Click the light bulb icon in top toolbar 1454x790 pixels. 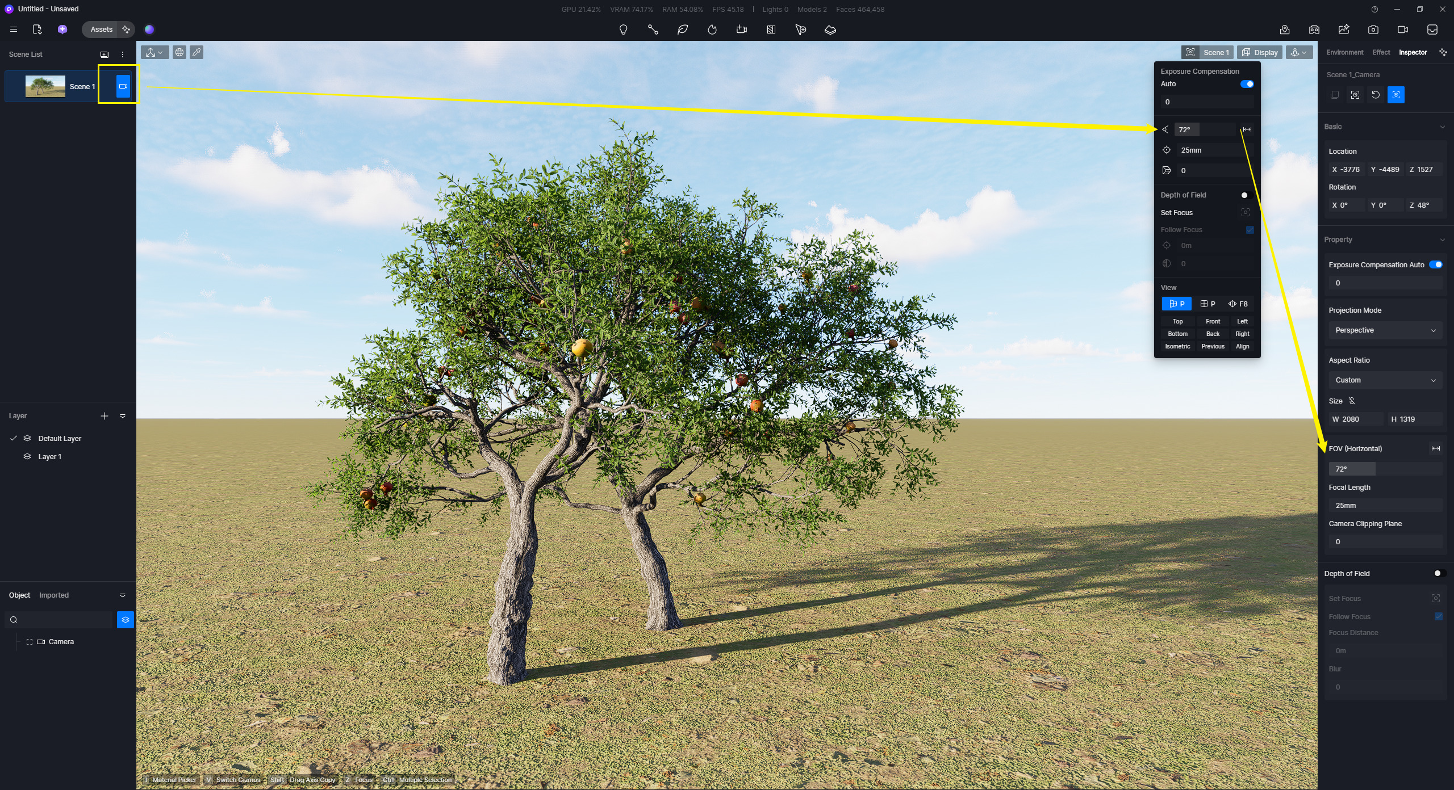(x=623, y=30)
